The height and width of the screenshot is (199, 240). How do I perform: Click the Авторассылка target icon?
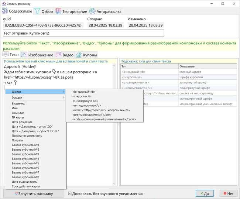click(92, 11)
